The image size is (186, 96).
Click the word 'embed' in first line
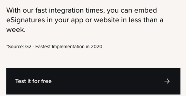point(146,10)
